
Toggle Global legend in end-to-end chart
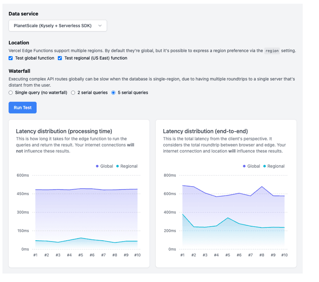coord(251,166)
